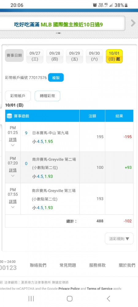This screenshot has width=138, height=307.
Task: Select the 09/27 (三) date tab
Action: coord(35,56)
